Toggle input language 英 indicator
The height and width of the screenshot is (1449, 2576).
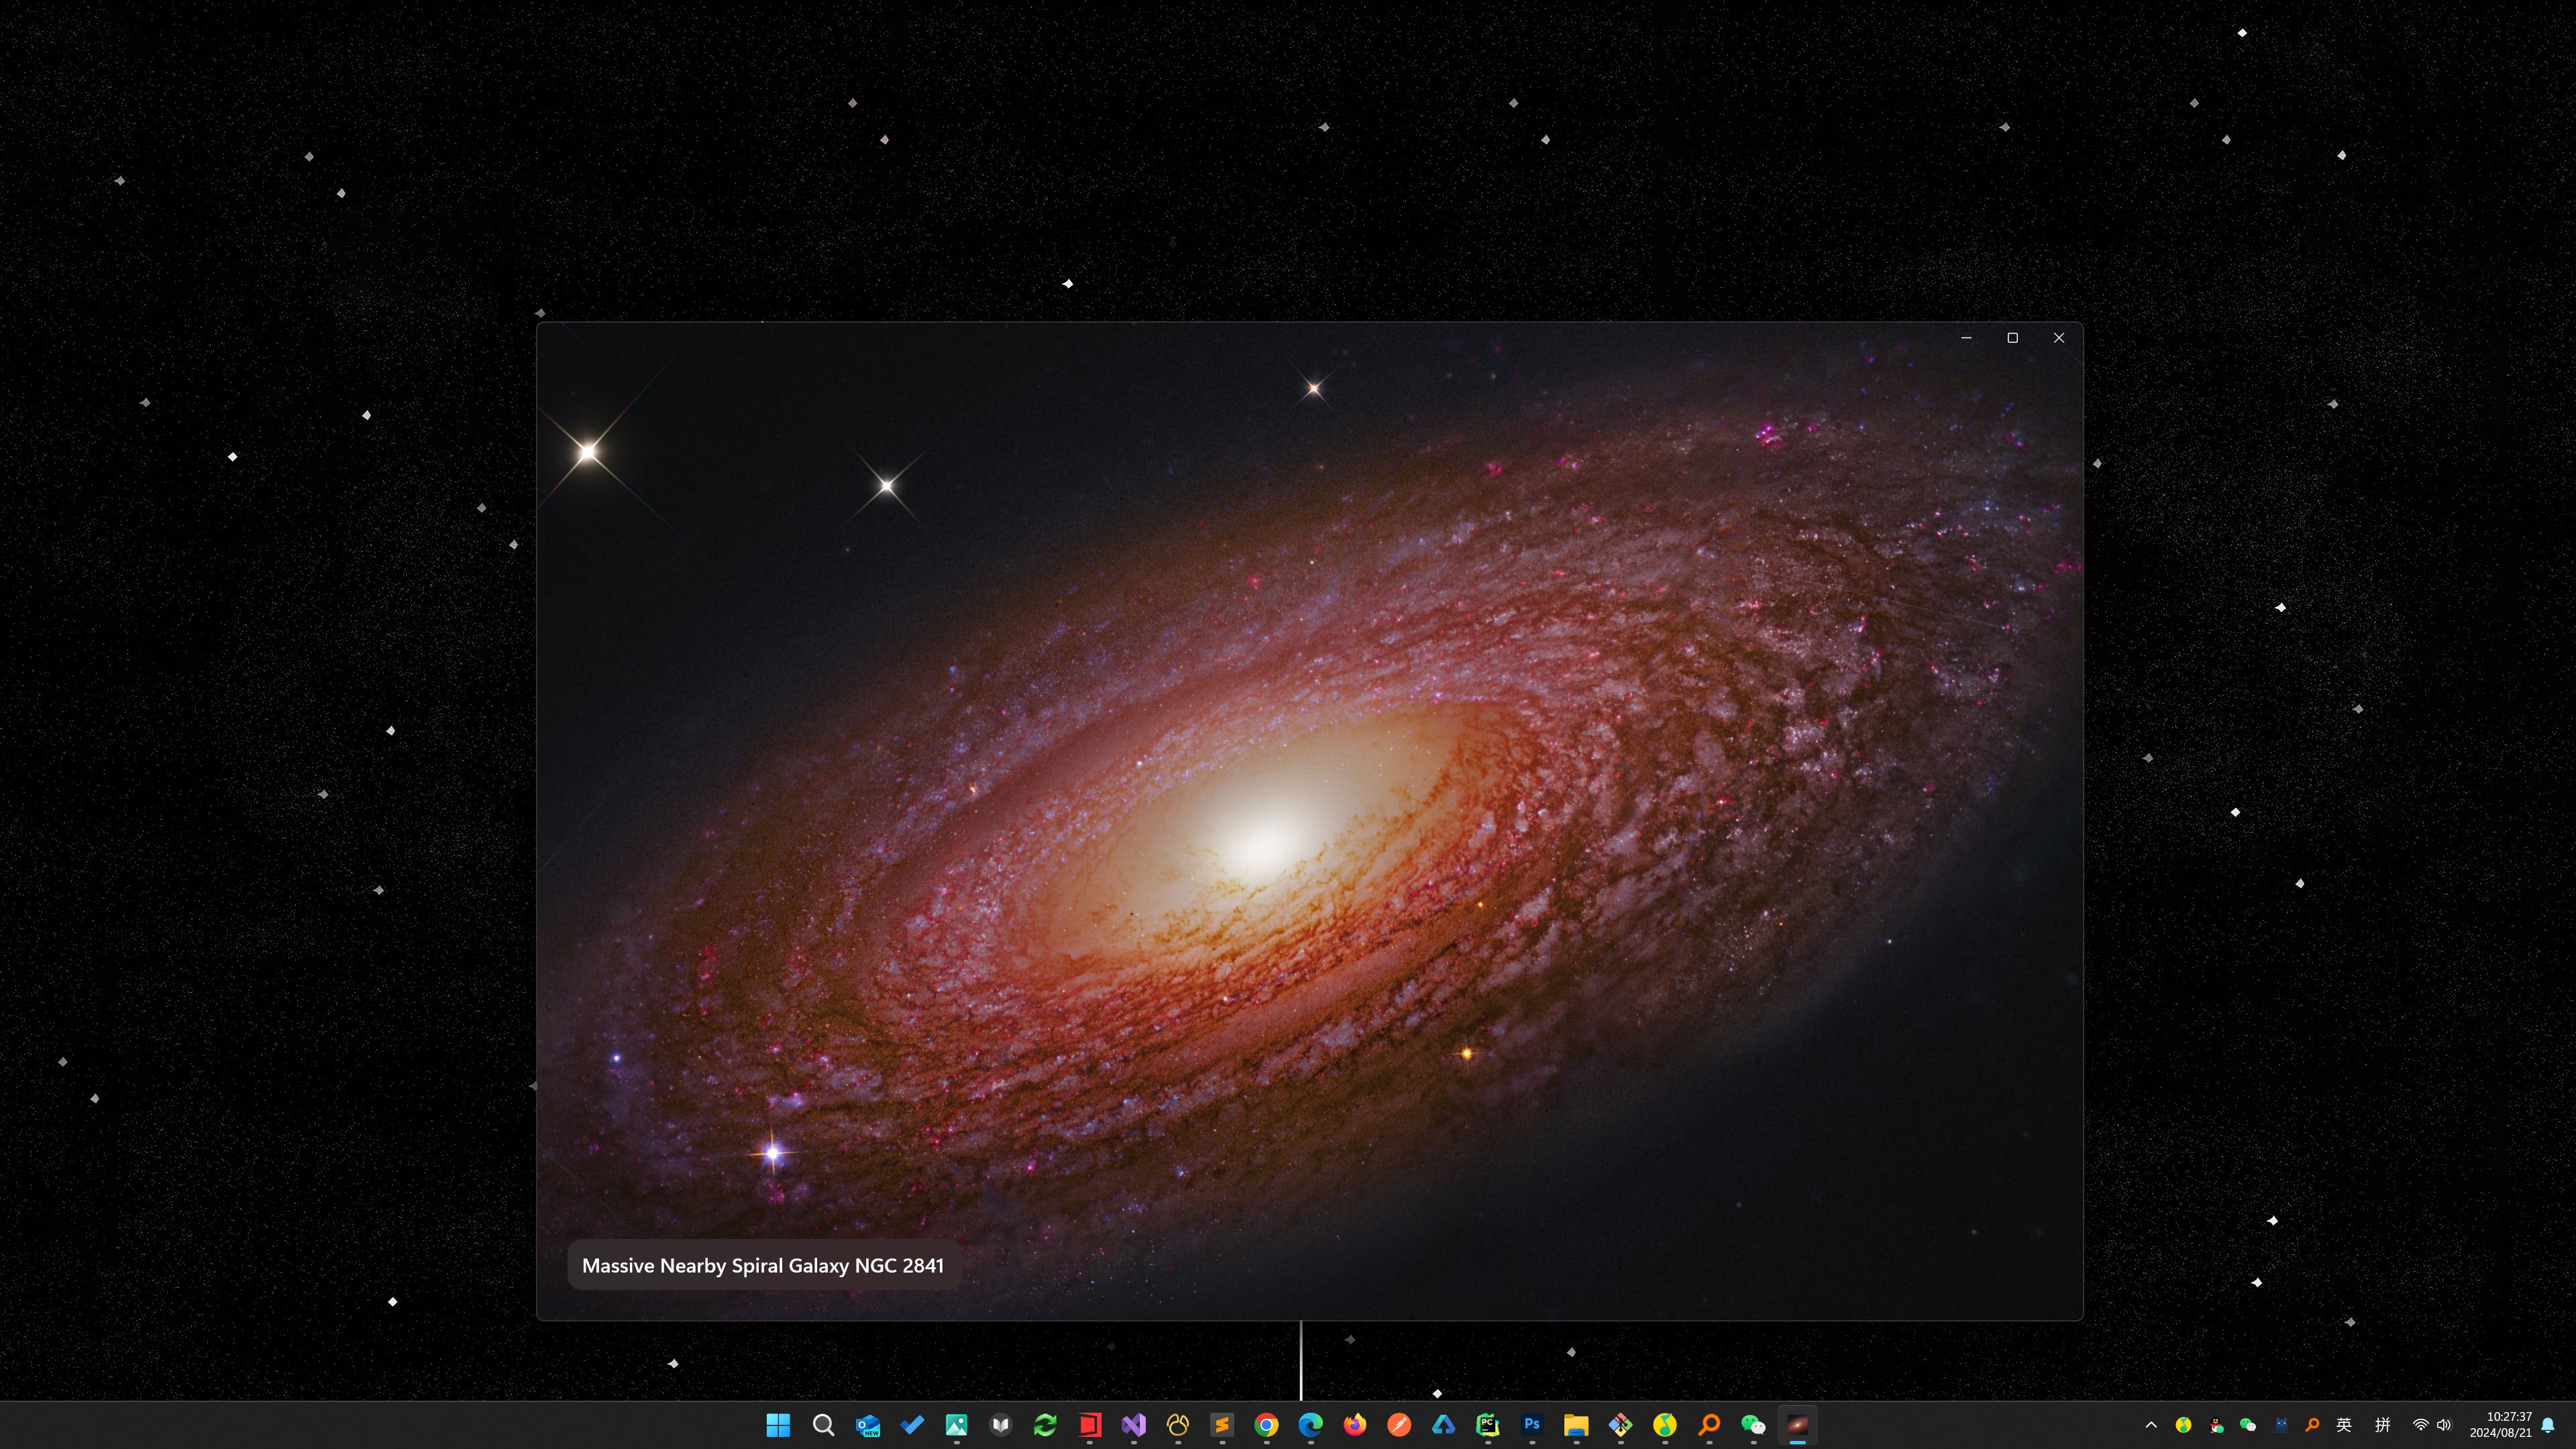[2343, 1425]
